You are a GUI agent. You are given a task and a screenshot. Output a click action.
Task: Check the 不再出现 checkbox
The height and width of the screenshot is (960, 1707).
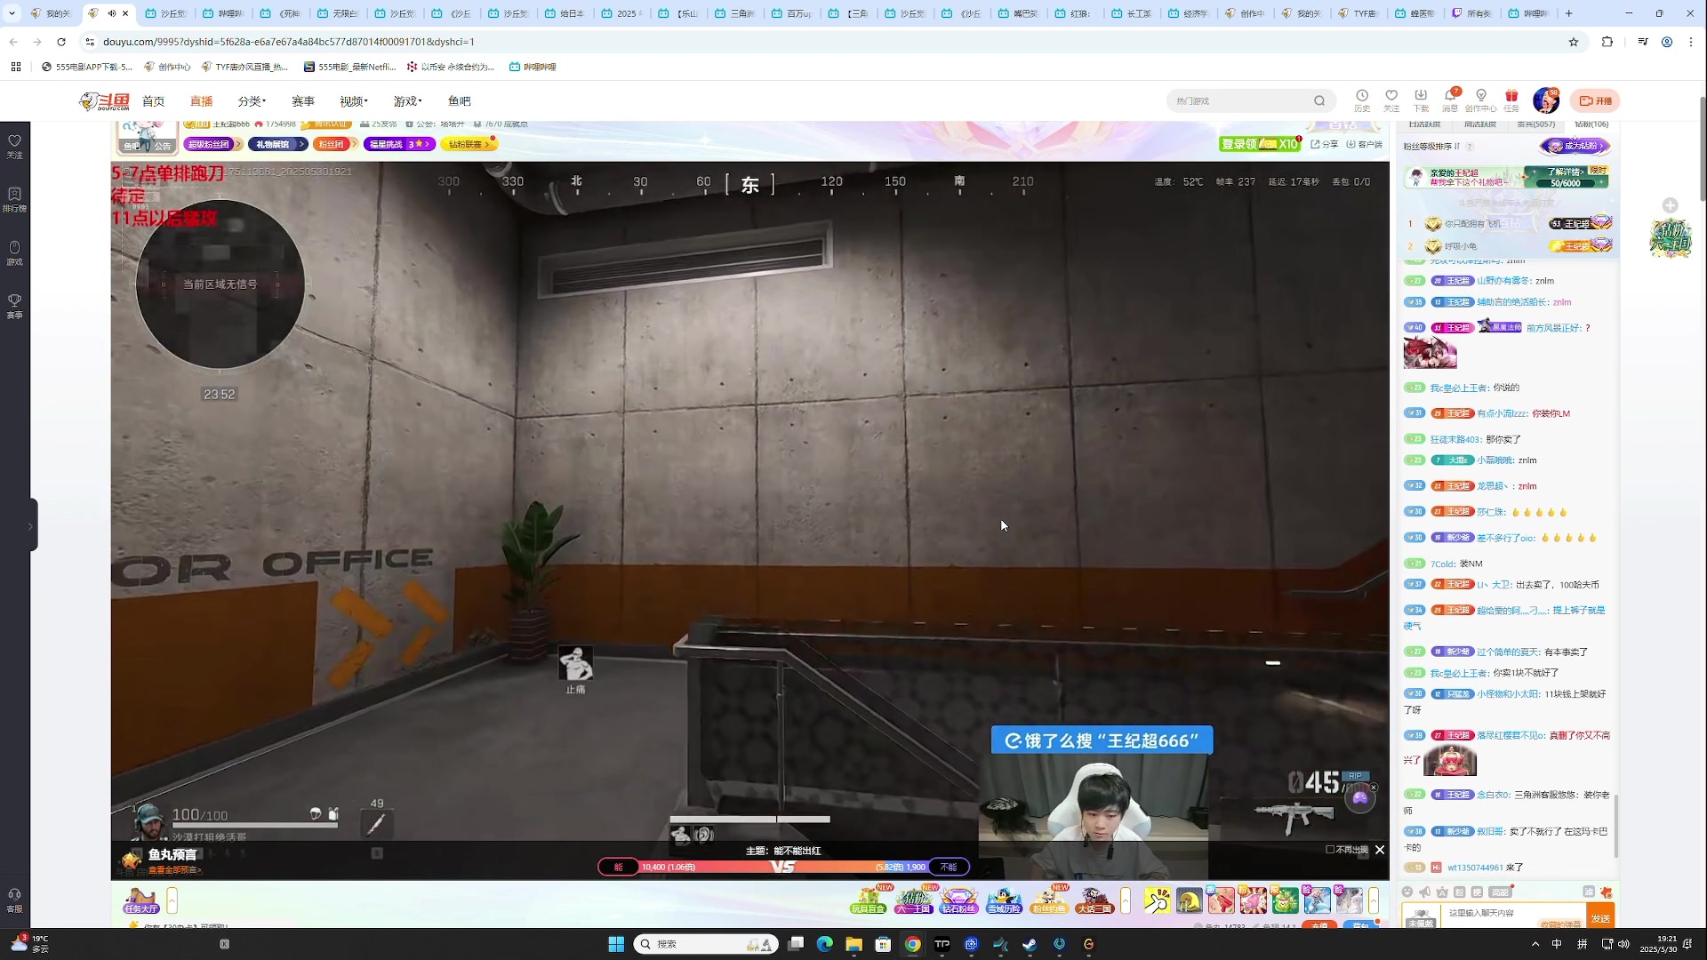1330,850
